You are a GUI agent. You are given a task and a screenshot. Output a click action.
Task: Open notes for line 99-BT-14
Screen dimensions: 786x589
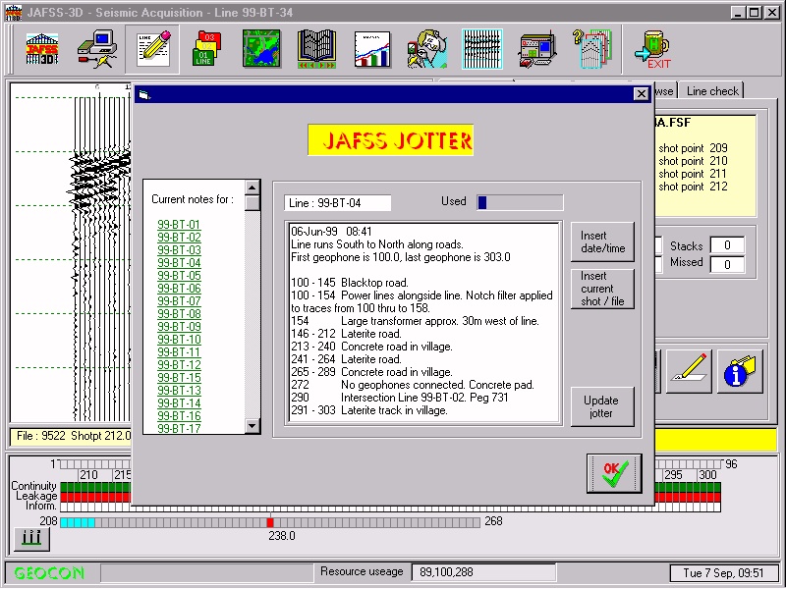pos(179,403)
